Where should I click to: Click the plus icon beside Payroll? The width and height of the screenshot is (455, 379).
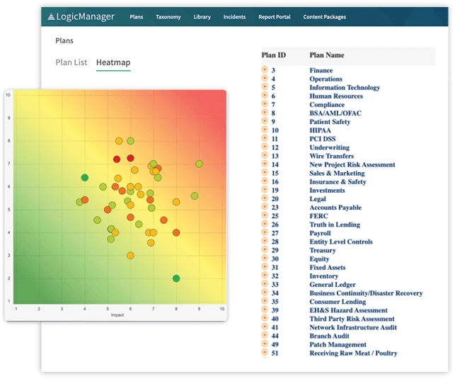tap(265, 233)
